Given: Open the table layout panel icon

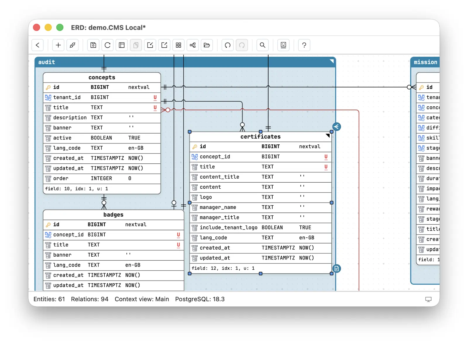Looking at the screenshot, I should point(122,45).
